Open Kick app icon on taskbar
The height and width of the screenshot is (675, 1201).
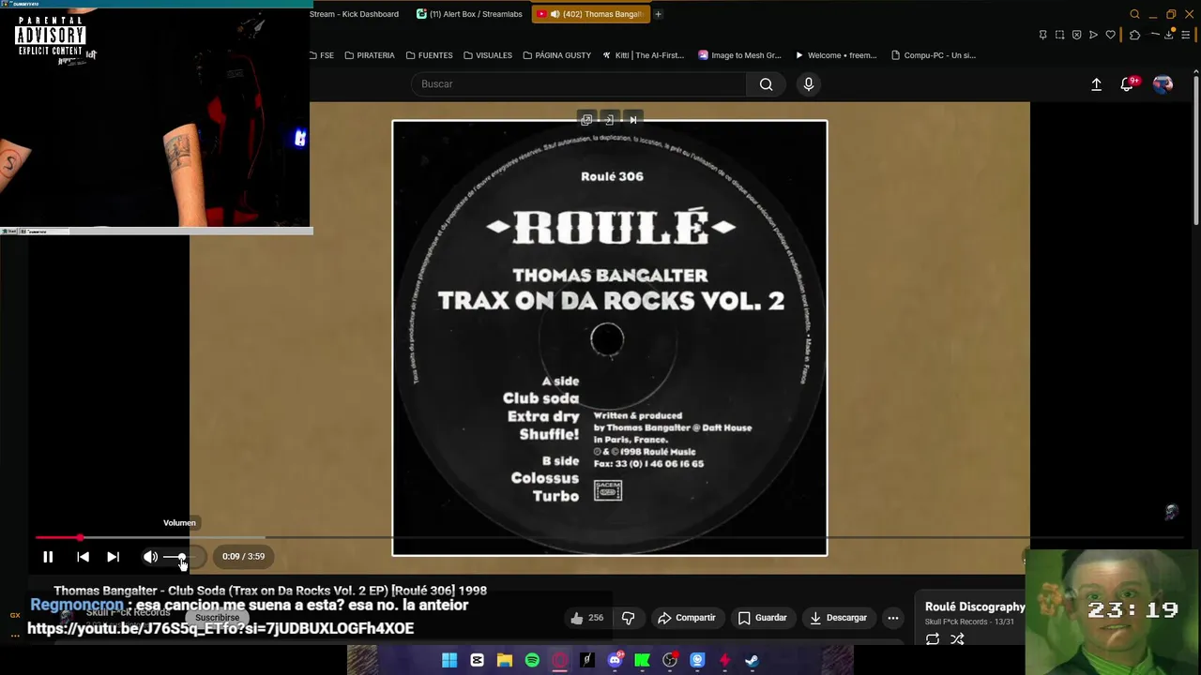[642, 660]
